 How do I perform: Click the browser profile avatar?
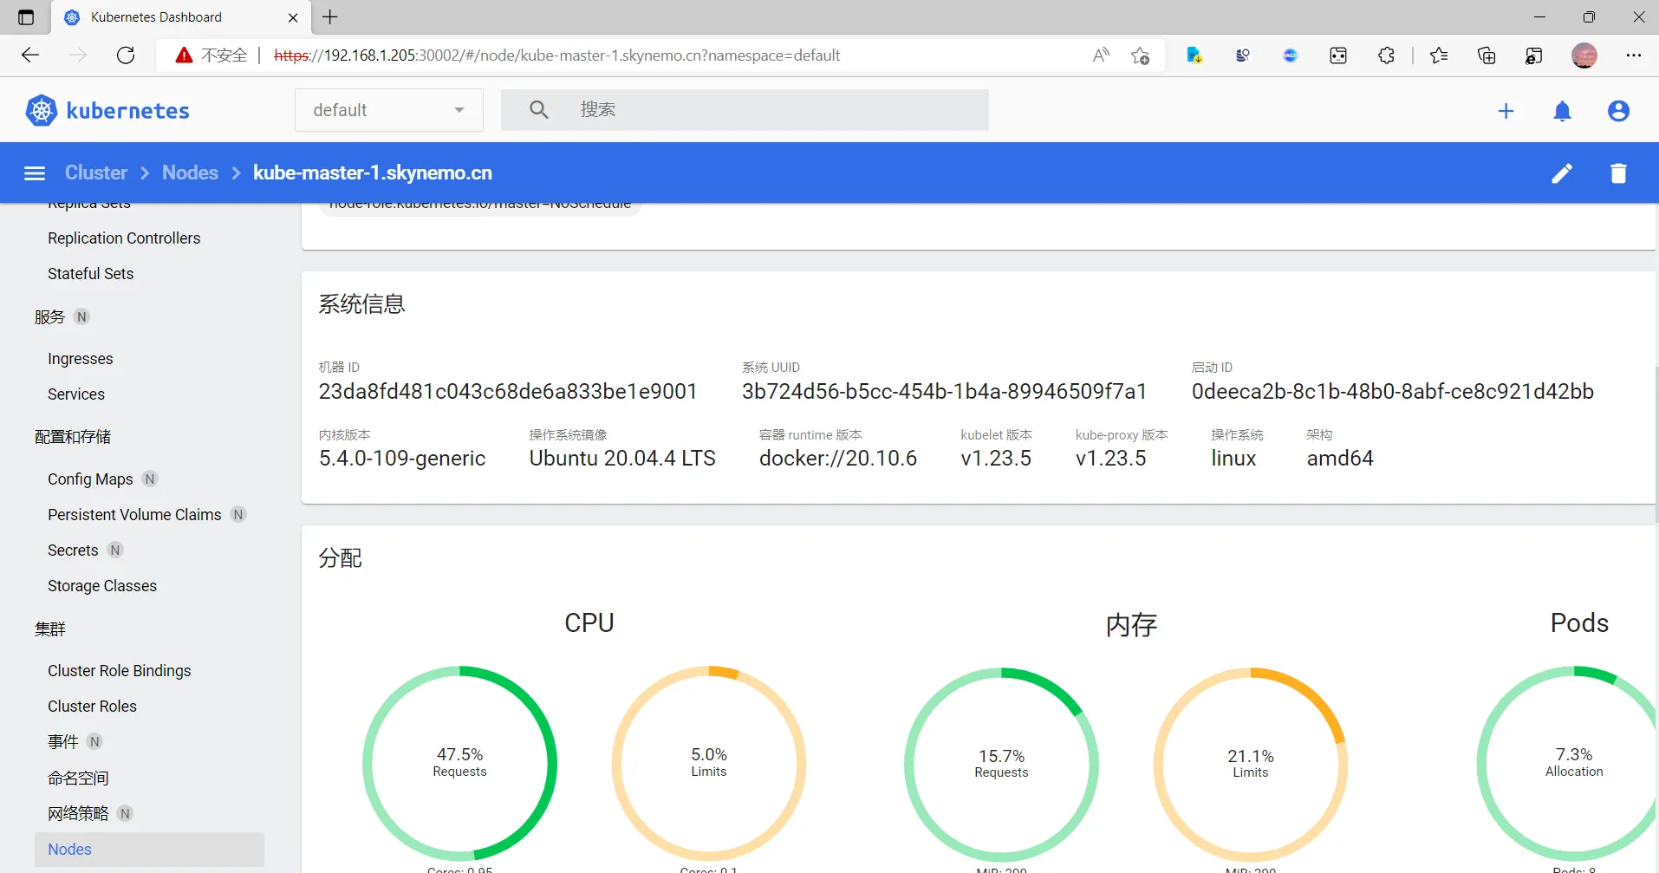(1584, 55)
